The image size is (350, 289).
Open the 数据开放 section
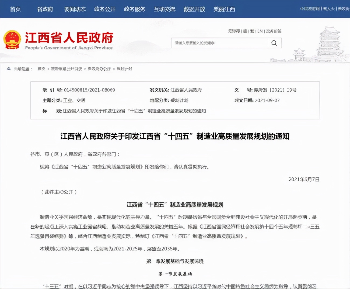pyautogui.click(x=194, y=9)
